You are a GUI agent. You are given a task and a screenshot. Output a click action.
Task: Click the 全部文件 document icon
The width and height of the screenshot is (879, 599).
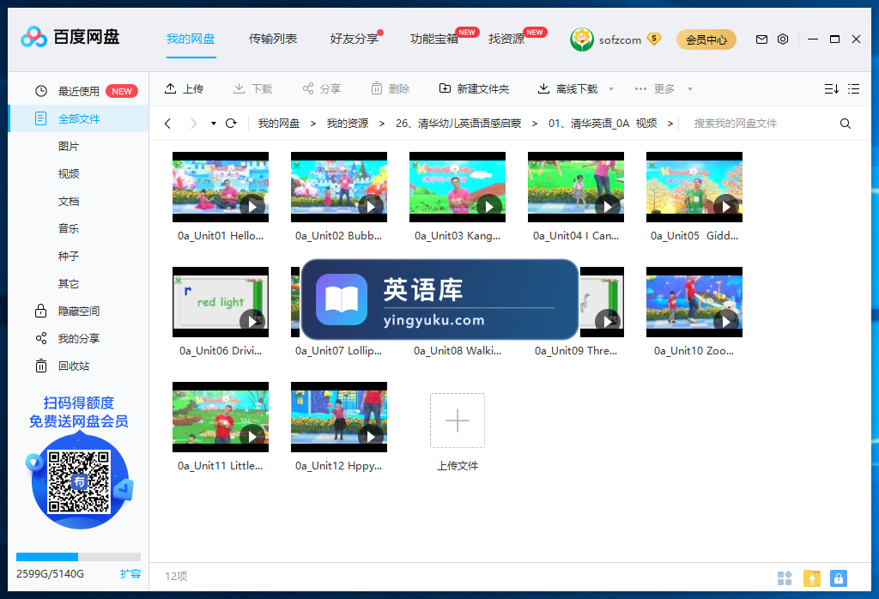coord(41,118)
